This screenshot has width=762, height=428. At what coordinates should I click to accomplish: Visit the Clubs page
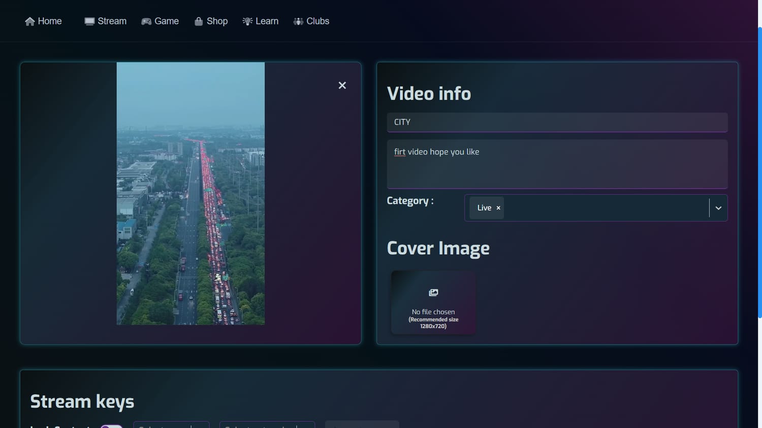click(311, 21)
